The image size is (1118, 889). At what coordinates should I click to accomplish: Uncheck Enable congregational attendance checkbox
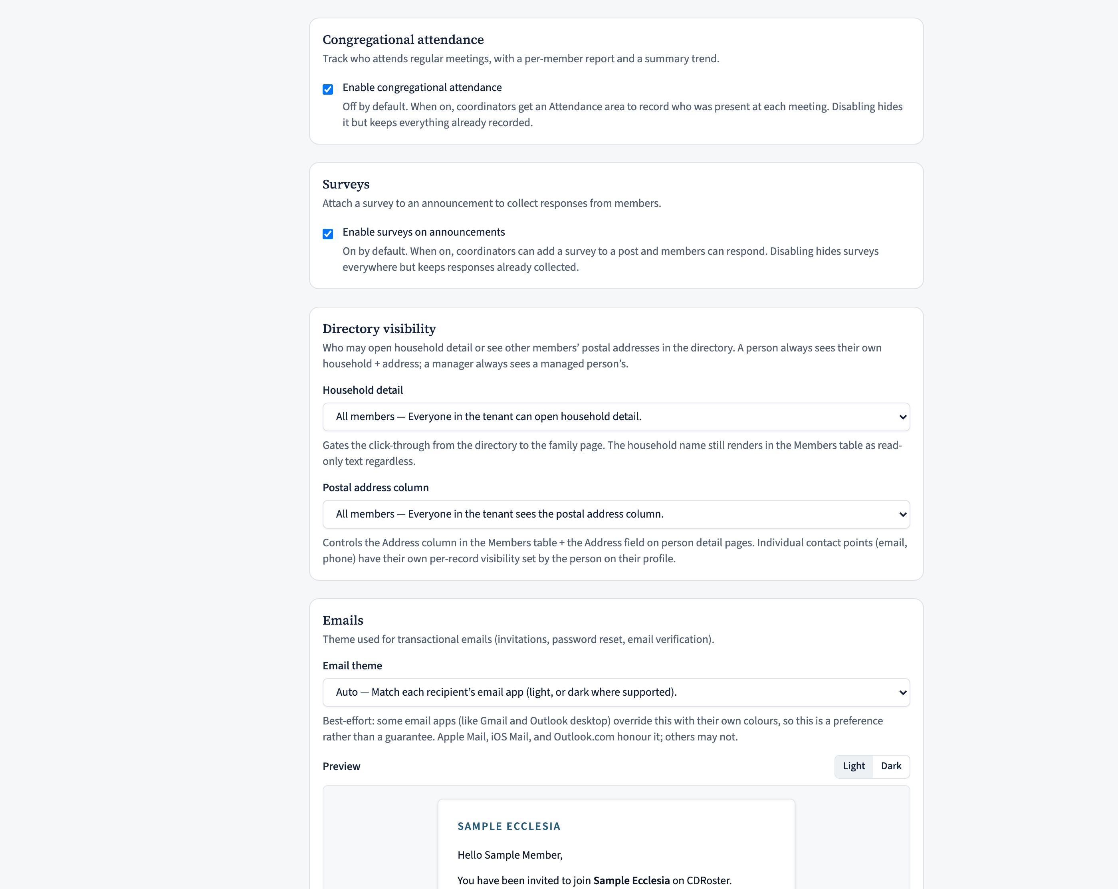(x=328, y=89)
